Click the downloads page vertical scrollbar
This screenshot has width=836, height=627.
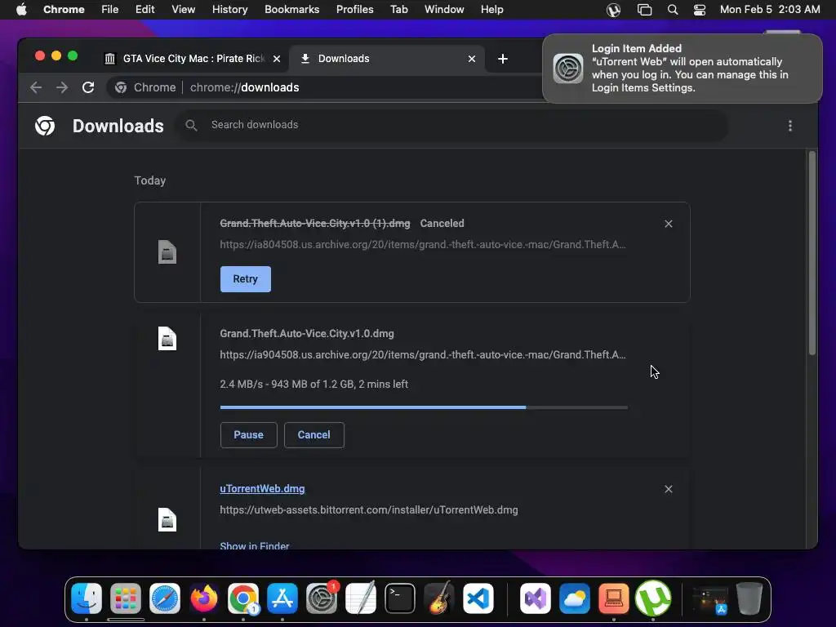coord(812,253)
